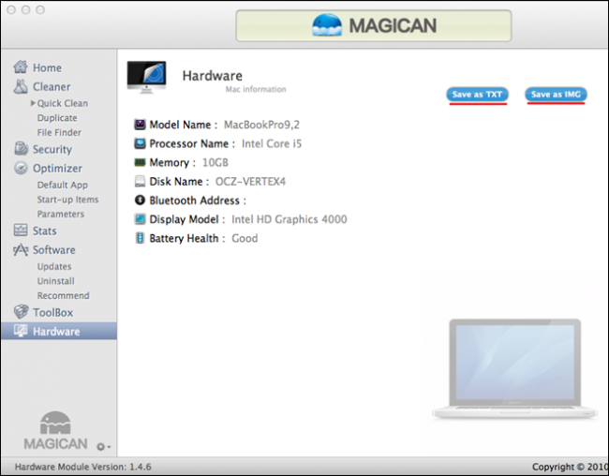Click the ToolBox cube icon
609x476 pixels.
pyautogui.click(x=21, y=312)
